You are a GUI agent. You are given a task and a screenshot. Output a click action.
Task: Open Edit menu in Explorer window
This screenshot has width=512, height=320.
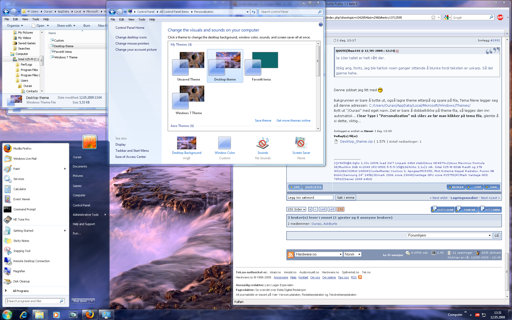[x=15, y=19]
